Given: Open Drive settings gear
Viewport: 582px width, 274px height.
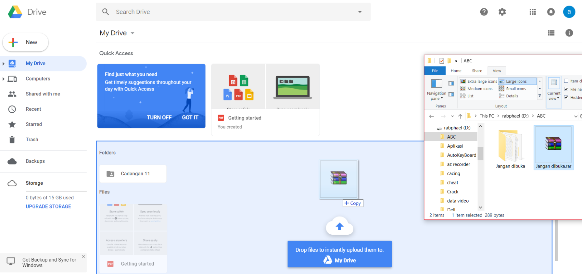Looking at the screenshot, I should [502, 12].
